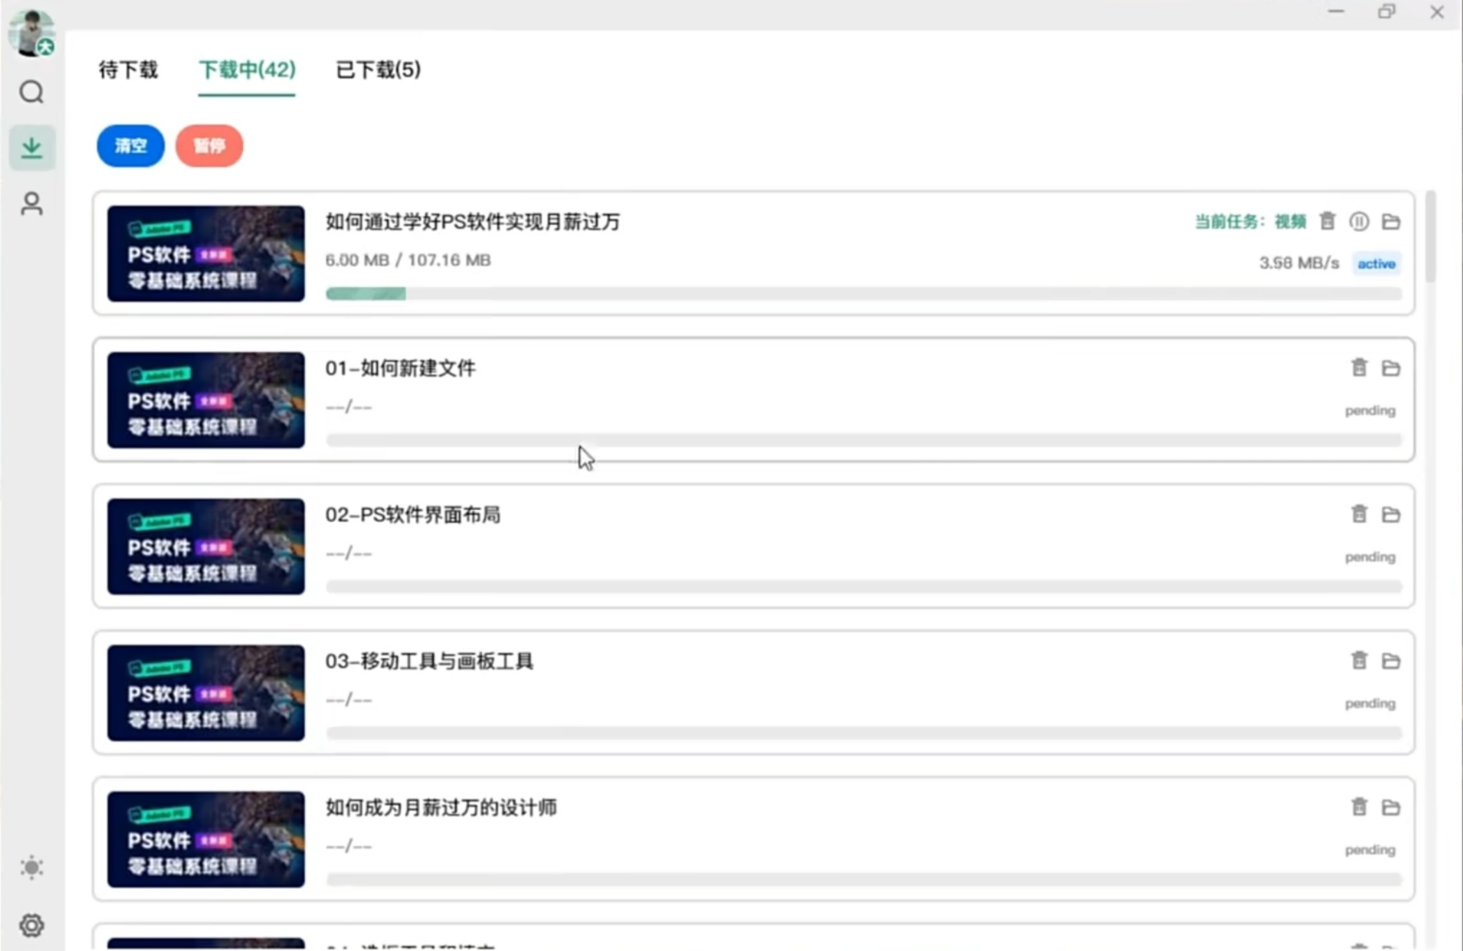Click the red 暂停 button
Screen dimensions: 1463x951
coord(209,146)
